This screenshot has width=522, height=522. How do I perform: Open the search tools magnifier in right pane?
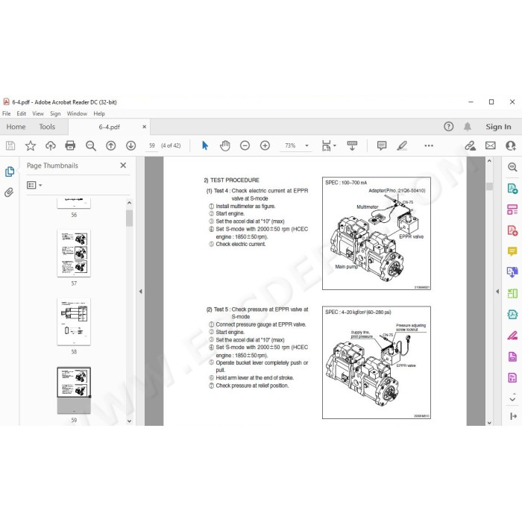click(512, 167)
